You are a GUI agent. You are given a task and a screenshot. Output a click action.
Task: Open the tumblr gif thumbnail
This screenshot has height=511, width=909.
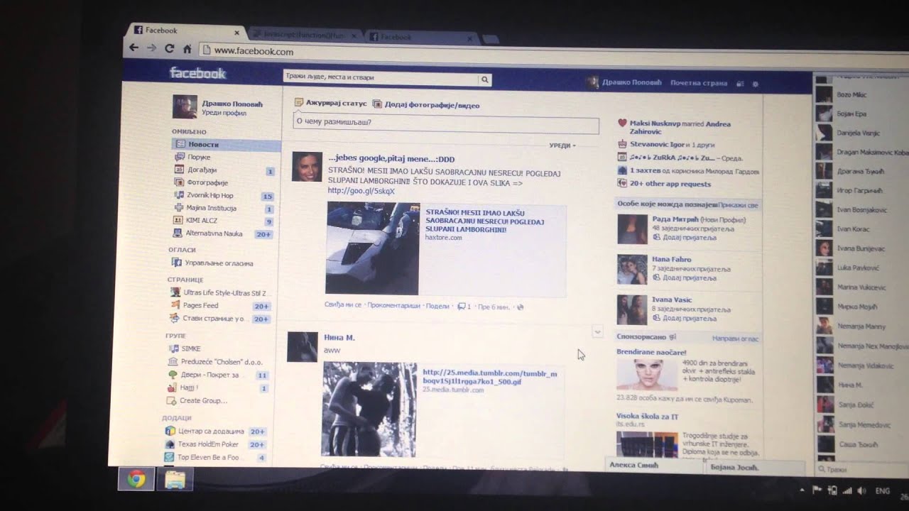[x=369, y=409]
